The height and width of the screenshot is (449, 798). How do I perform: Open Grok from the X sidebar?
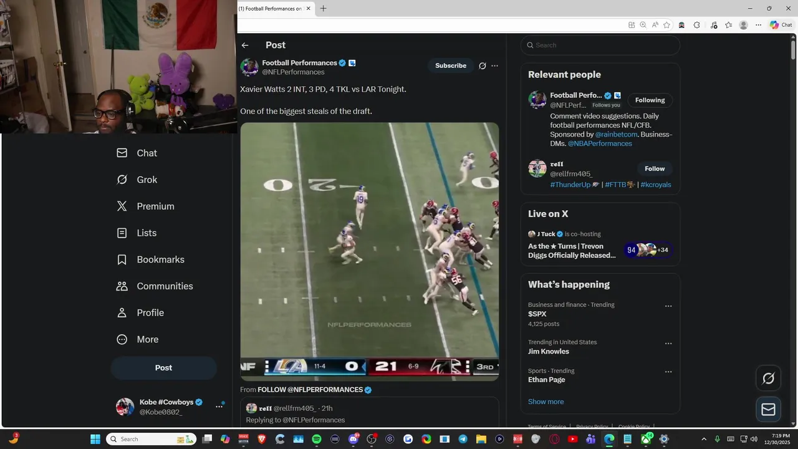pos(137,180)
